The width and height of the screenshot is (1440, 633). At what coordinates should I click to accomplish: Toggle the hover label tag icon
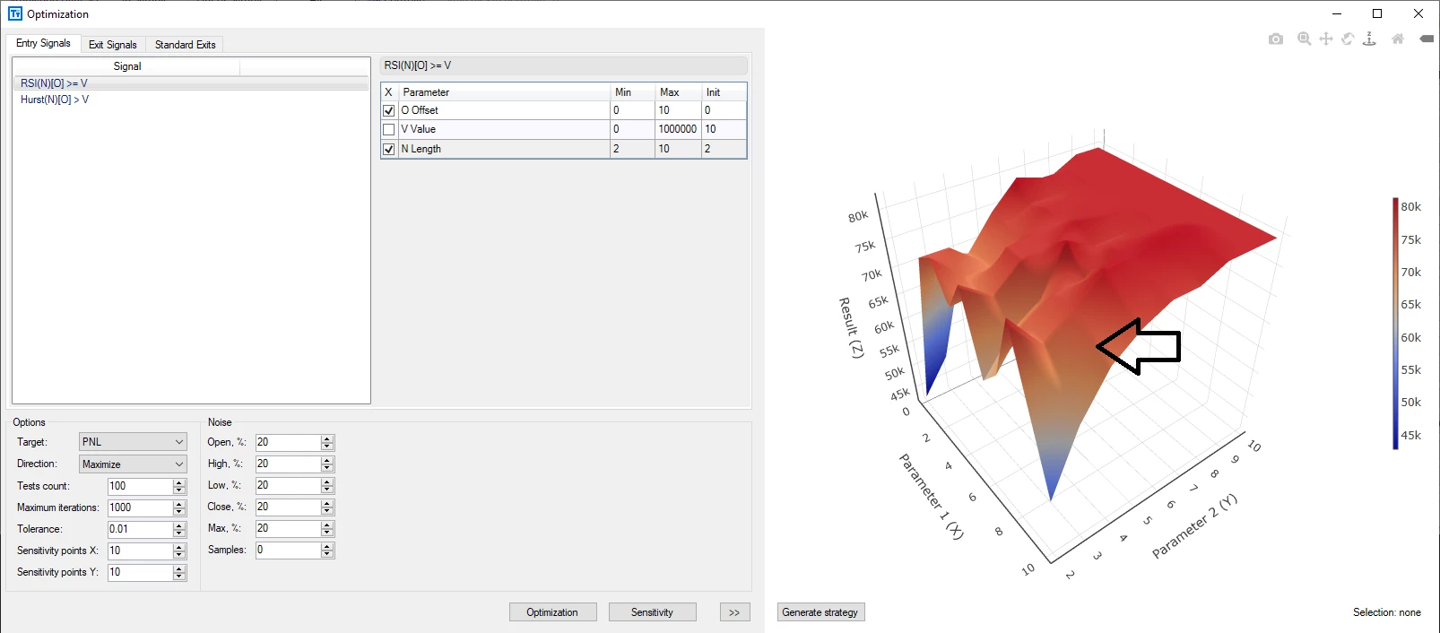pos(1427,39)
